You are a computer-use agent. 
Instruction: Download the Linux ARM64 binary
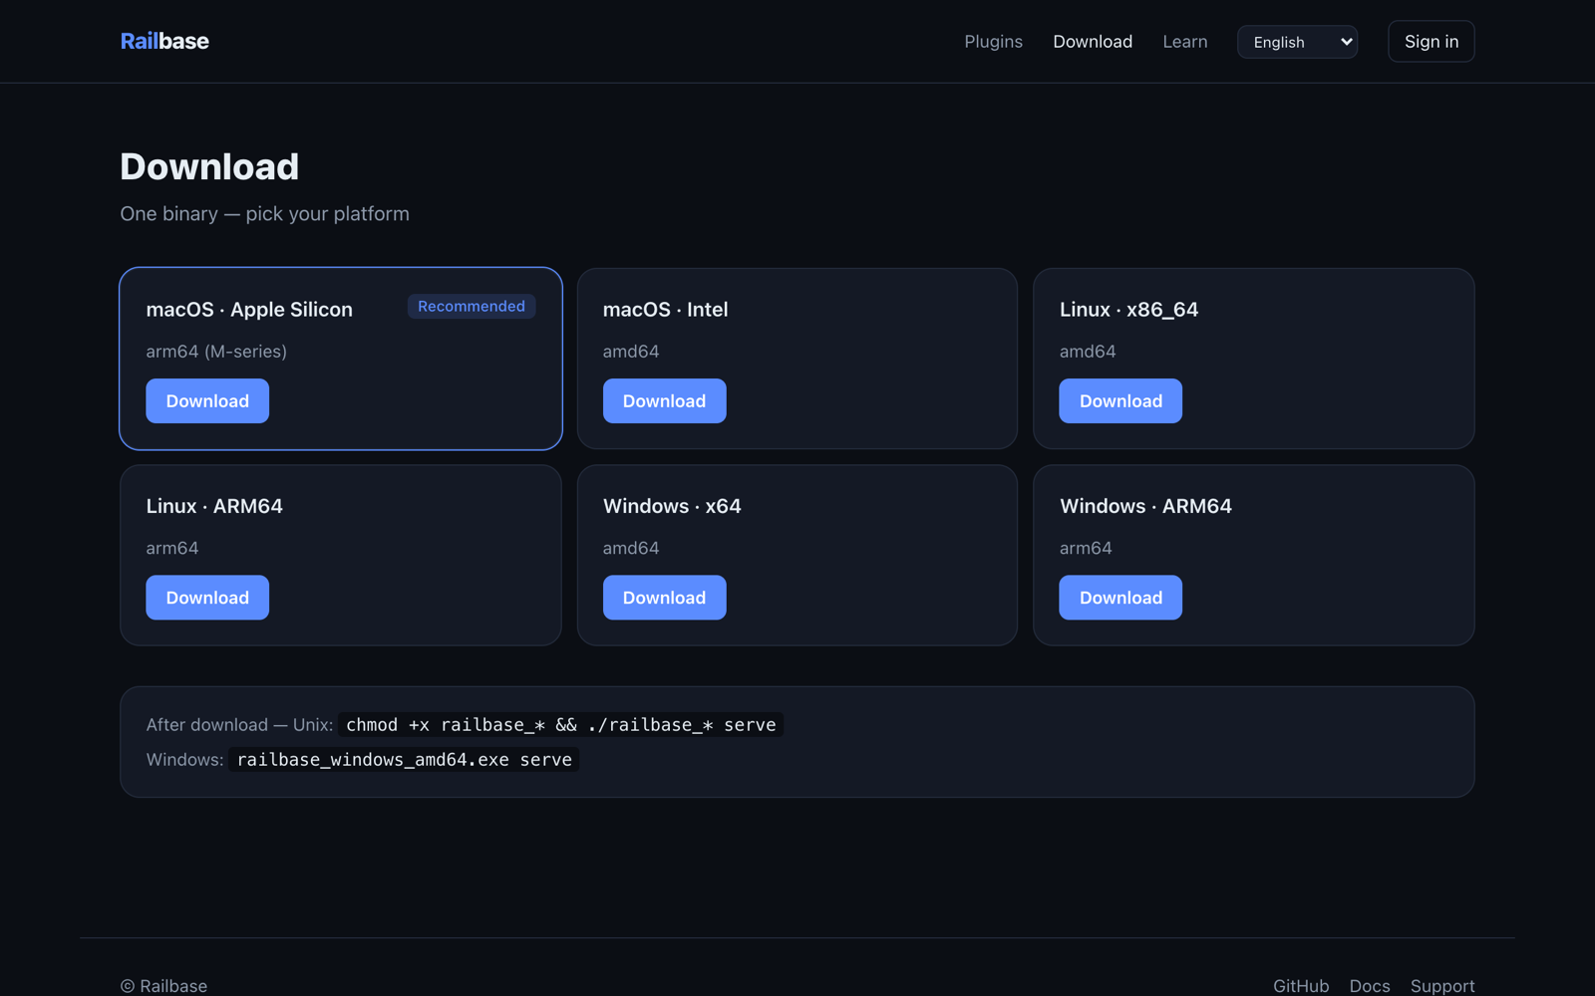(x=207, y=598)
